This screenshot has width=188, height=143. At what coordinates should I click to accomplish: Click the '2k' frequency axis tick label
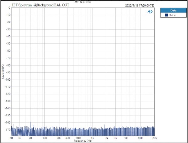click(x=107, y=138)
